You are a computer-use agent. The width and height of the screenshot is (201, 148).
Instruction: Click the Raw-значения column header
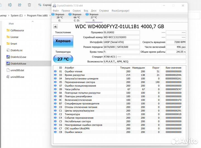pyautogui.click(x=173, y=68)
